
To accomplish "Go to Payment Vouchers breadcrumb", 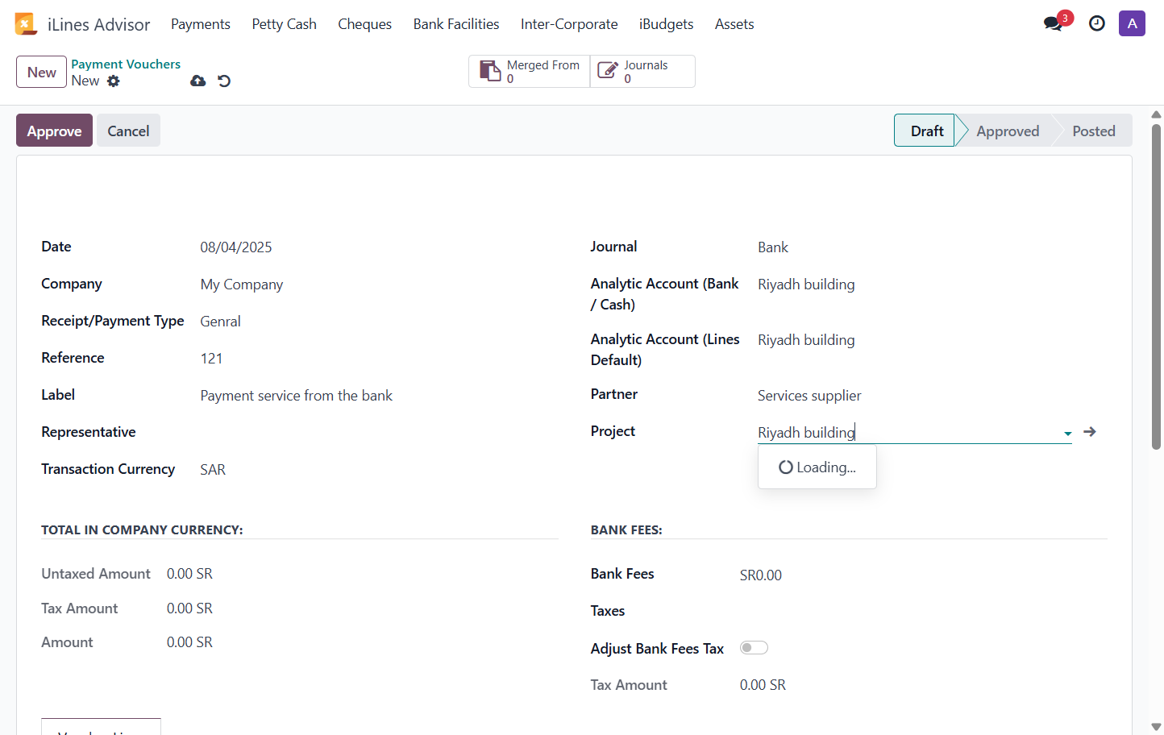I will coord(126,64).
